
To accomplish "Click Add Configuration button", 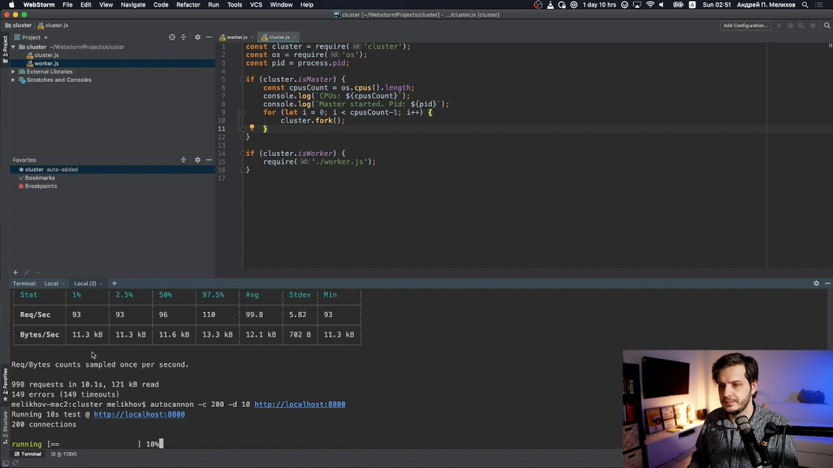I will coord(745,25).
